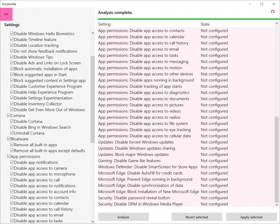Toggle the Bloatware group checkbox

pyautogui.click(x=9, y=139)
